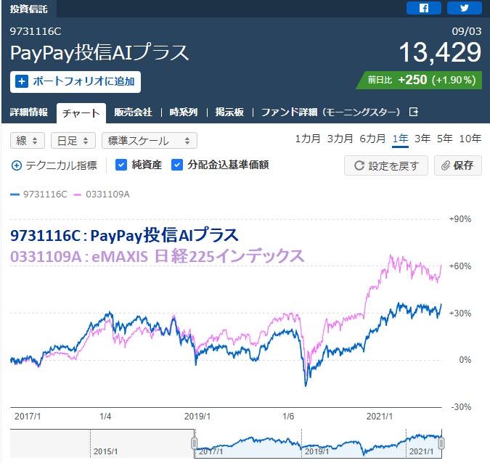Click the left handle of the range slider
The image size is (490, 463).
[194, 443]
